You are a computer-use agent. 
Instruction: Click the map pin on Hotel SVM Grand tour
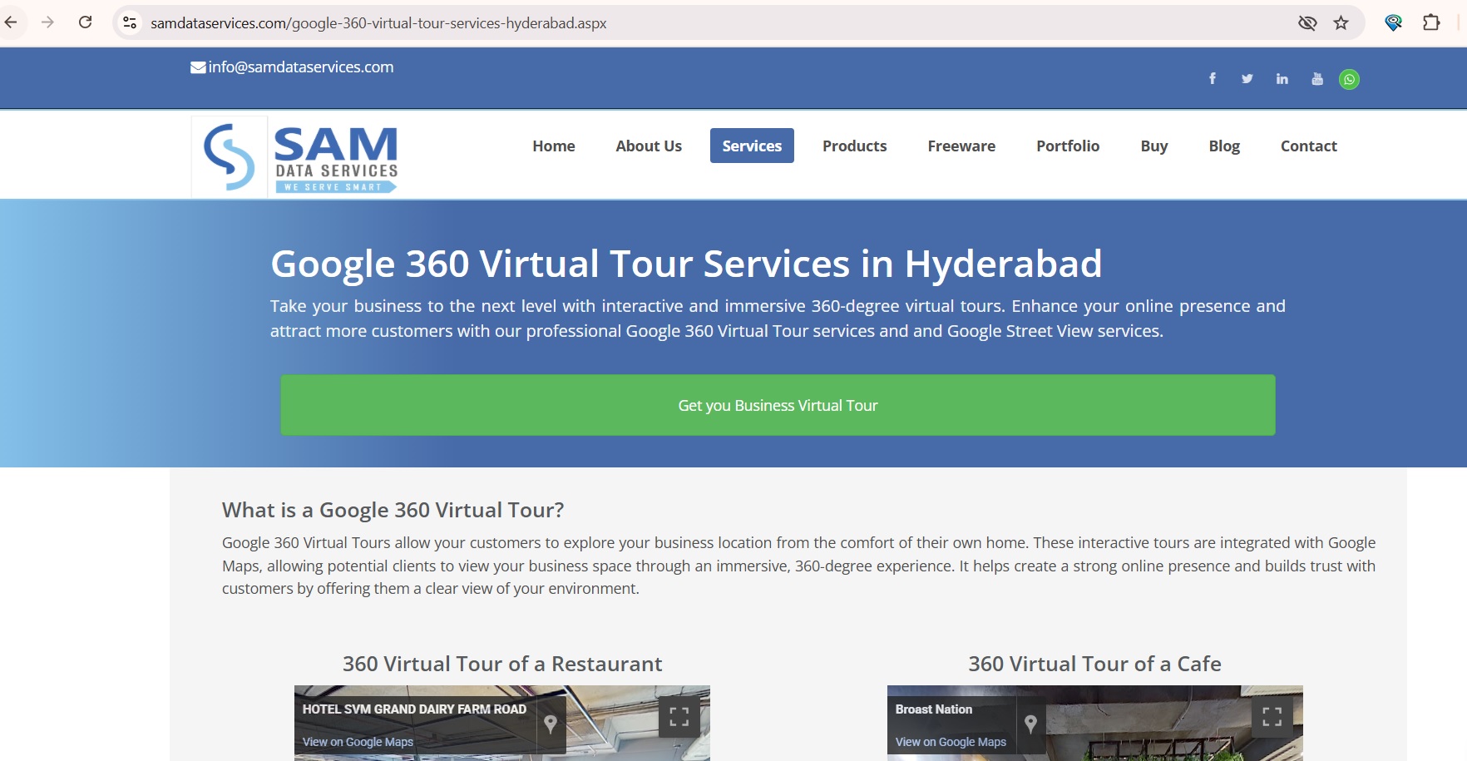click(x=551, y=724)
